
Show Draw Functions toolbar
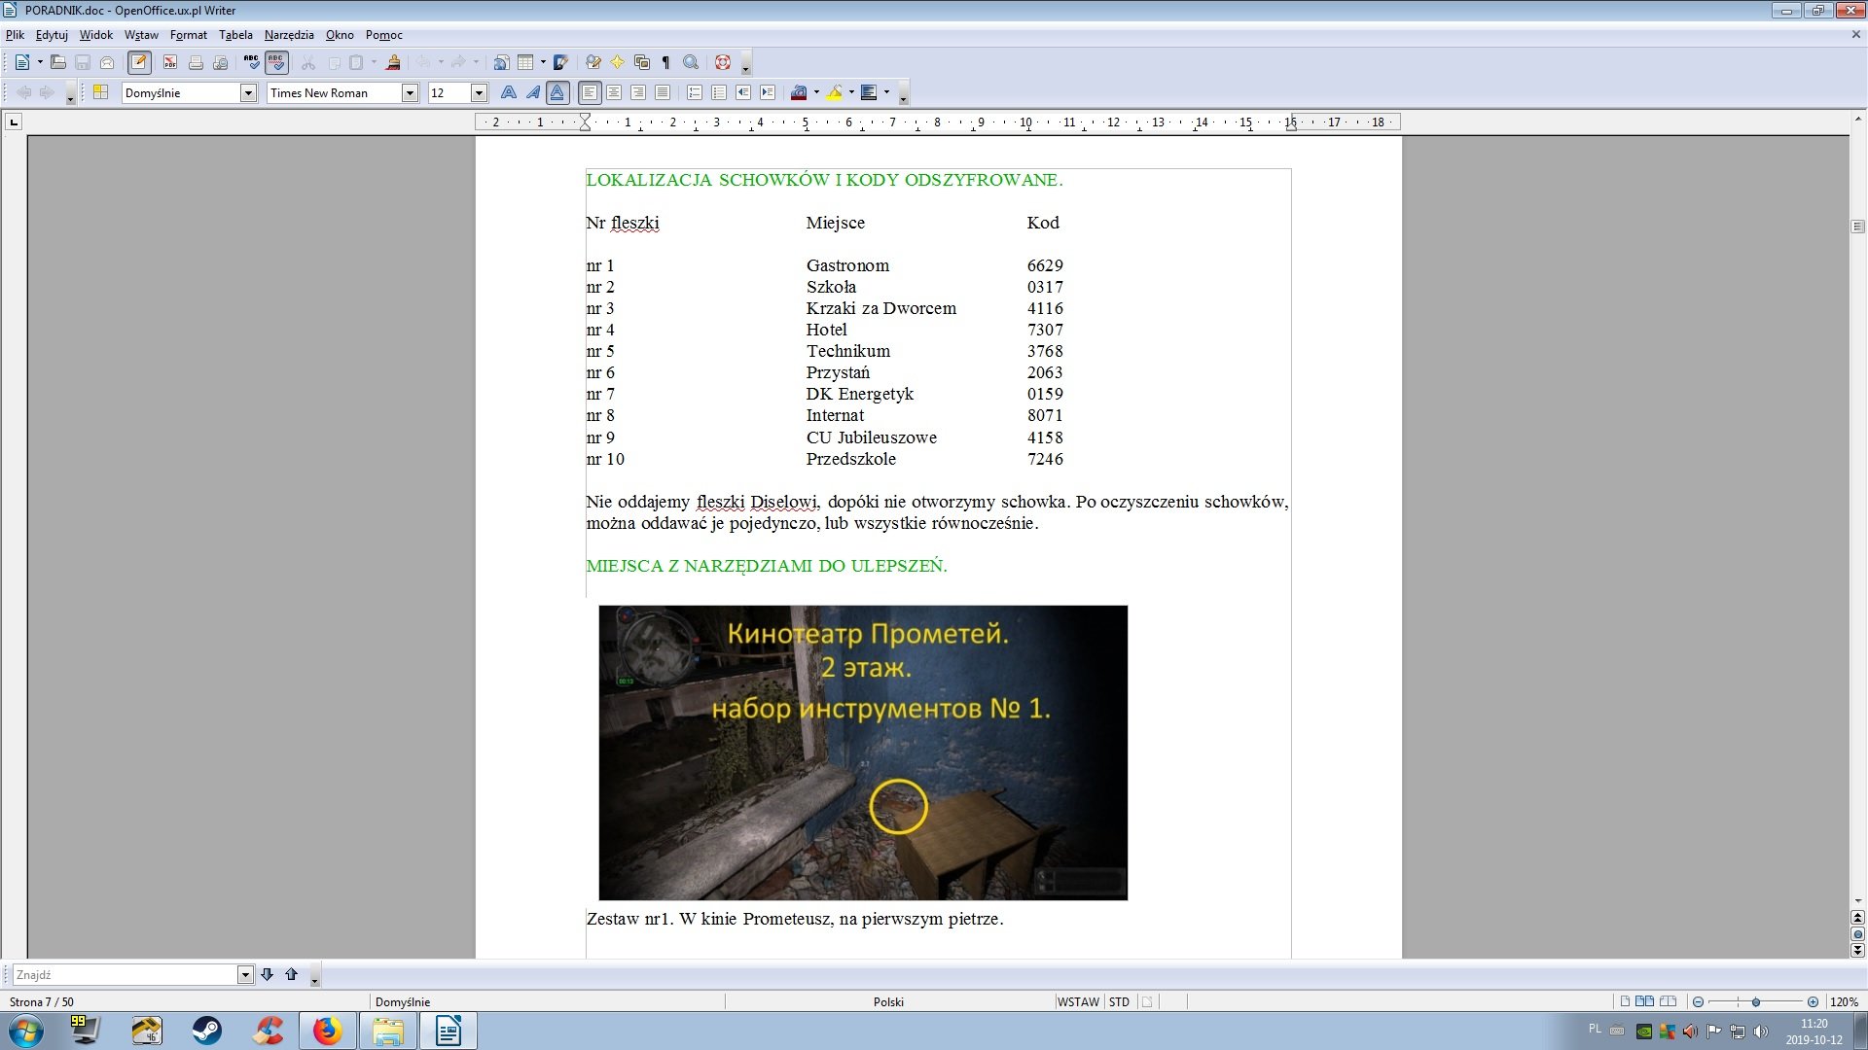click(560, 62)
